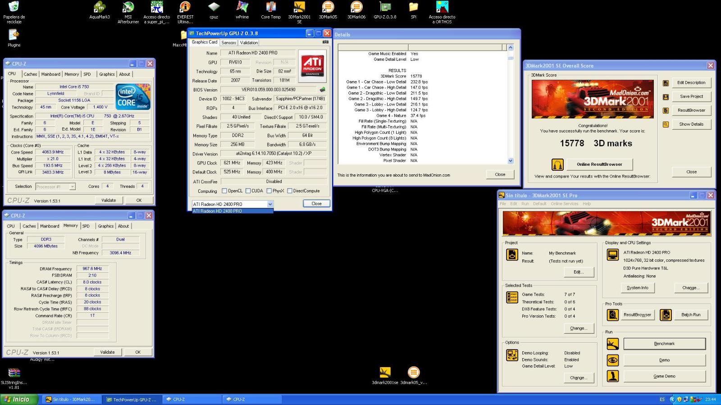Click the Show Details magnifier icon

[666, 124]
